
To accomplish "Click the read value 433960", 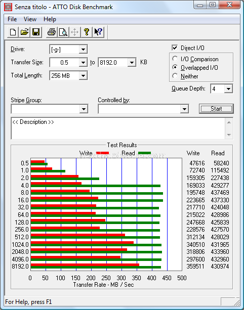I will coord(220,251).
